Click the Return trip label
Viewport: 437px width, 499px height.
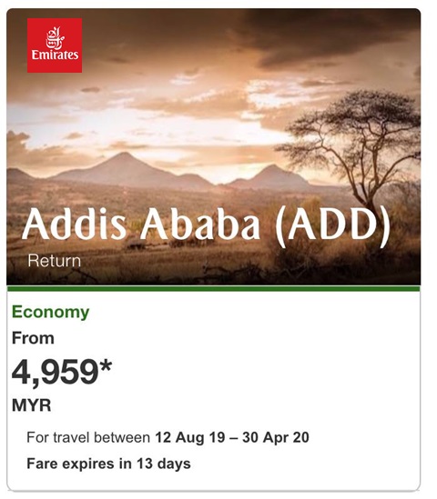point(55,261)
